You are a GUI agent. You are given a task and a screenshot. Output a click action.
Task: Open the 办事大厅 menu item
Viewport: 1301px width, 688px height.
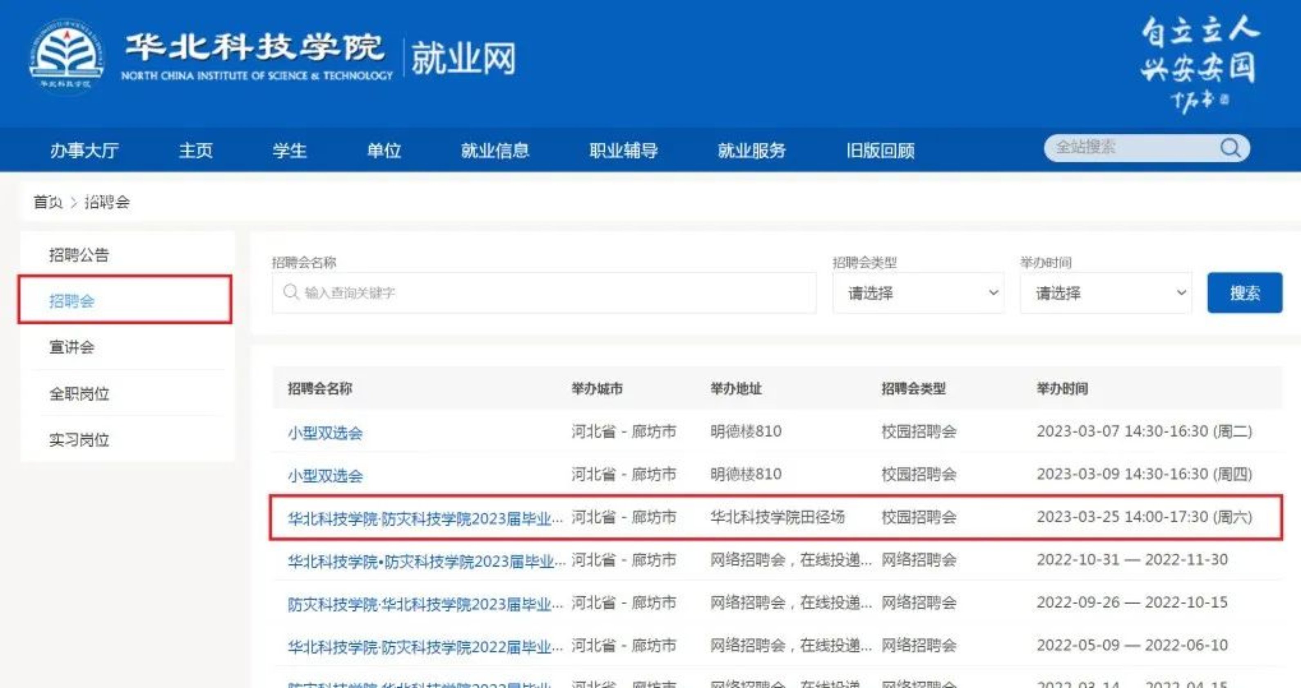84,150
